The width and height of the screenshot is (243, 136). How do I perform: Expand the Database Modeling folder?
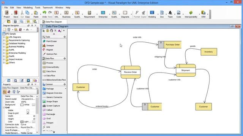(x=4, y=43)
